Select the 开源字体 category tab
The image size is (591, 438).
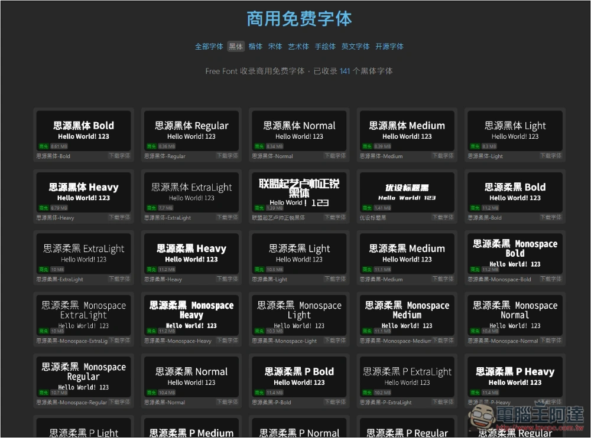389,47
